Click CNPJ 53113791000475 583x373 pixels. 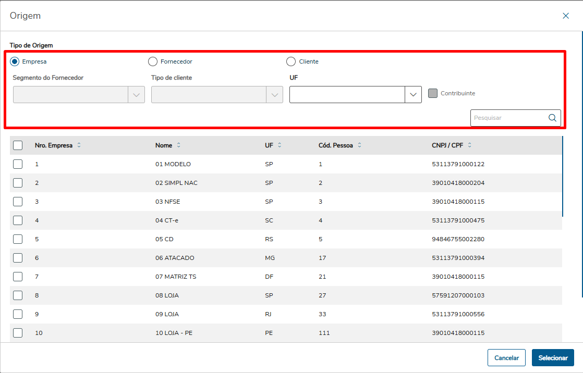click(458, 220)
